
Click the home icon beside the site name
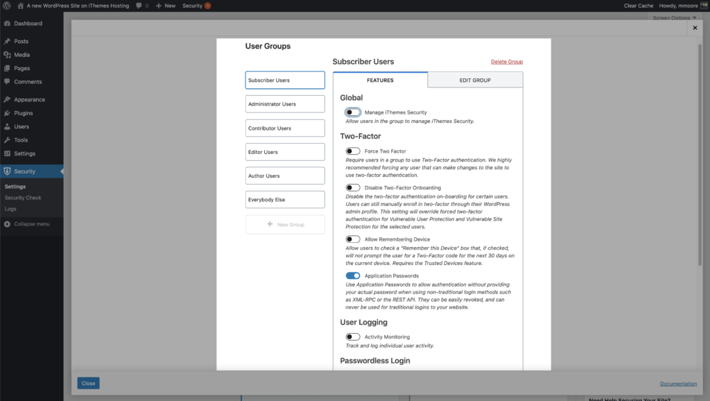pos(20,6)
